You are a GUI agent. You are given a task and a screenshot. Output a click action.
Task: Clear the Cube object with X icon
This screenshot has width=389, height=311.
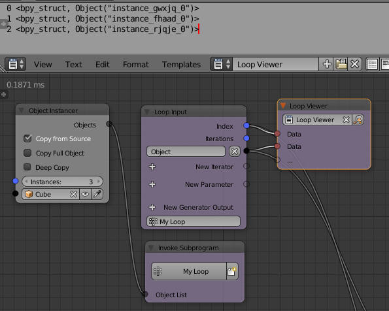click(x=73, y=194)
